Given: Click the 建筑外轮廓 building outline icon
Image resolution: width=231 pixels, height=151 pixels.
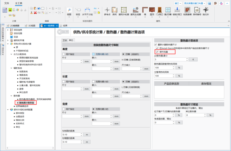Looking at the screenshot, I should coord(124,10).
